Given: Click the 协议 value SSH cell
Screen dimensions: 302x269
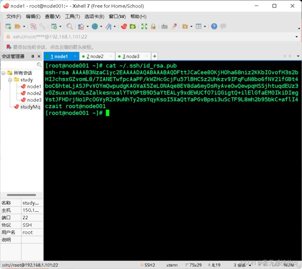Looking at the screenshot, I should (32, 225).
